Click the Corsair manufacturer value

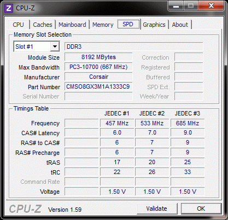pos(98,77)
